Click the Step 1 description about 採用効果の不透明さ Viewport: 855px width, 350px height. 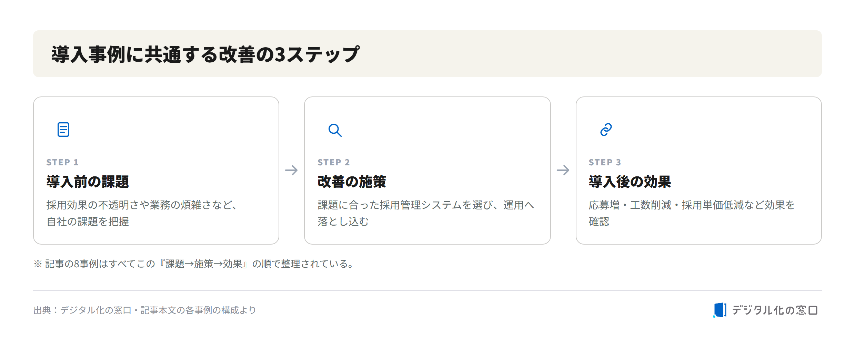pyautogui.click(x=142, y=213)
